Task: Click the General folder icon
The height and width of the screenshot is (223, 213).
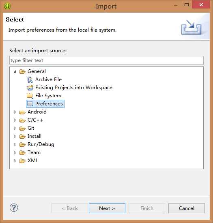Action: tap(22, 71)
